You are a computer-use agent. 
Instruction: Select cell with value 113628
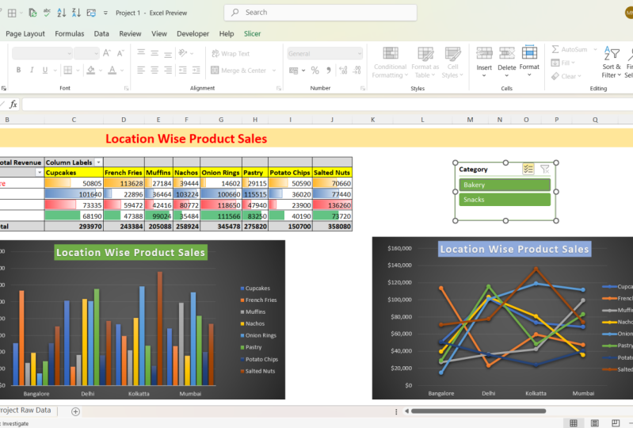(124, 183)
